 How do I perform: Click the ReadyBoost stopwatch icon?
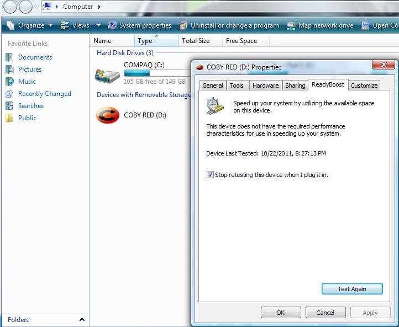[215, 106]
